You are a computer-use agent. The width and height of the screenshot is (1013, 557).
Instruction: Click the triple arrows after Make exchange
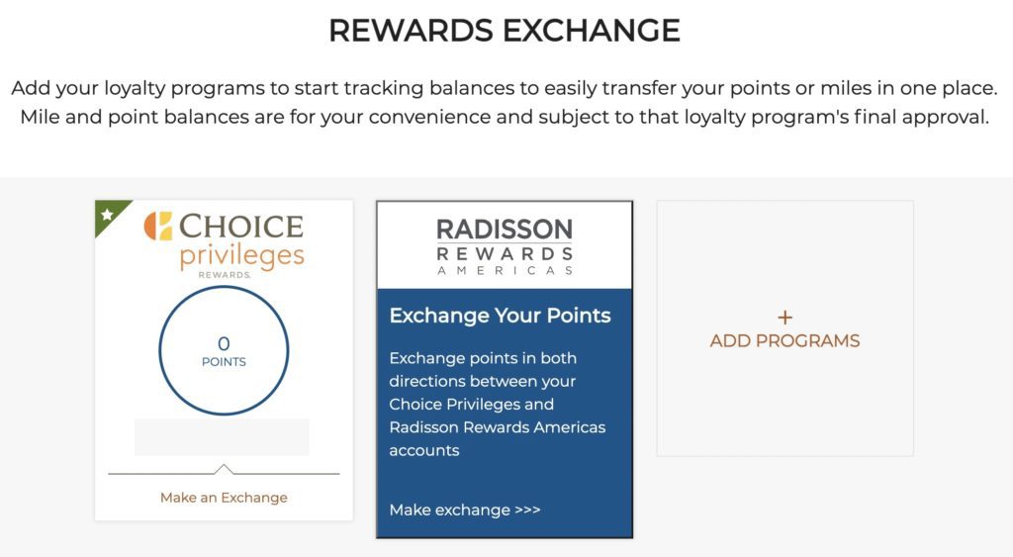click(528, 511)
